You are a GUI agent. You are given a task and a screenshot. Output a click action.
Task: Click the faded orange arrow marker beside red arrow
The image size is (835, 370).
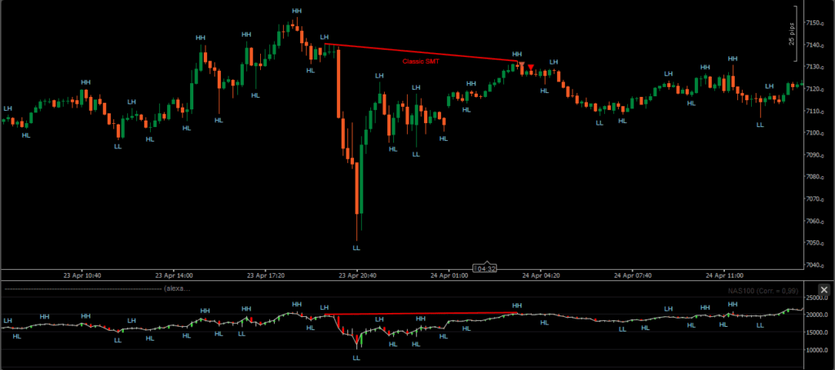[x=522, y=65]
